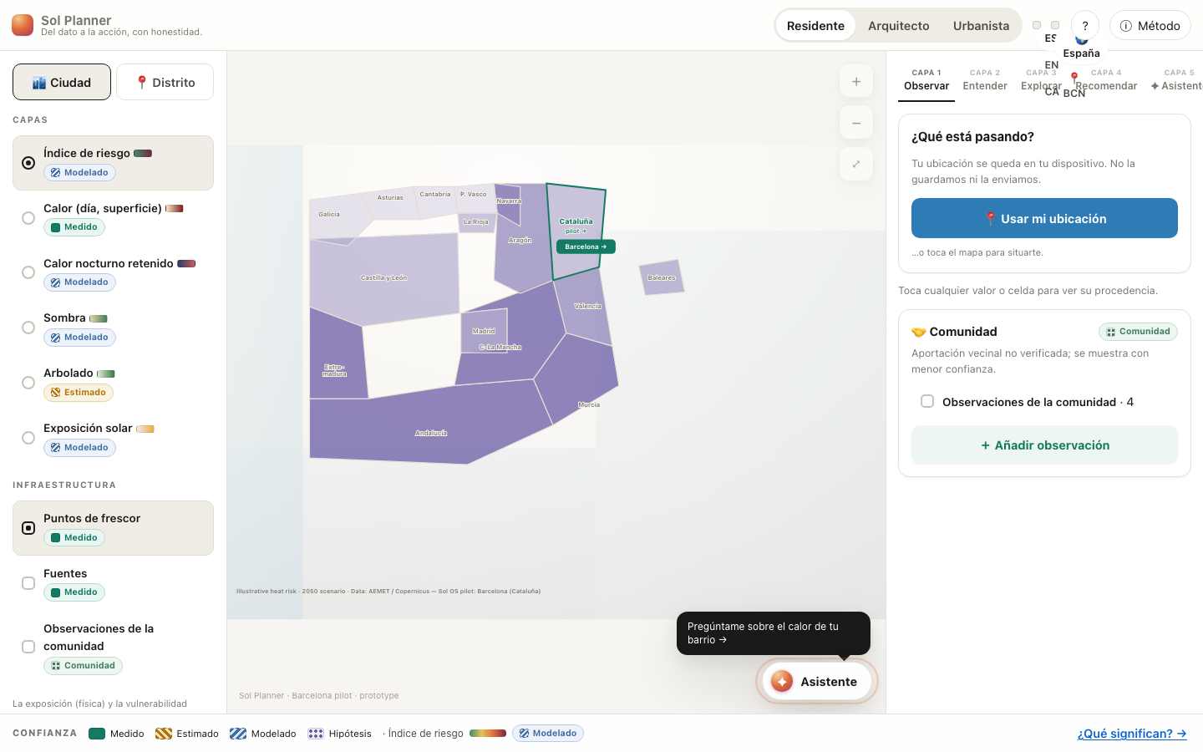This screenshot has height=752, width=1203.
Task: Switch to the Residente role tab
Action: 815,26
